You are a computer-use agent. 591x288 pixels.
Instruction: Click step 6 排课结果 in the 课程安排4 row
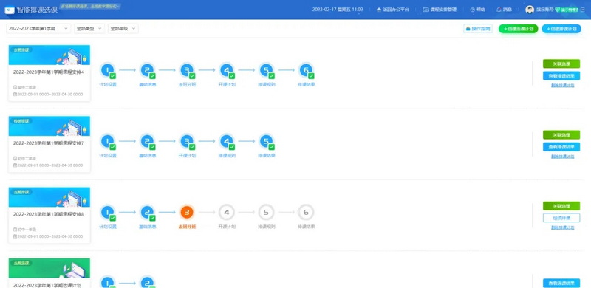click(x=306, y=70)
